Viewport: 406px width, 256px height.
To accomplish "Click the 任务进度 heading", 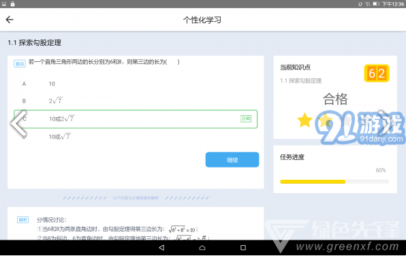I will pyautogui.click(x=292, y=157).
